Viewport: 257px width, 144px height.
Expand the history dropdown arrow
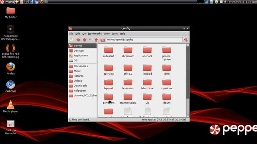click(90, 40)
